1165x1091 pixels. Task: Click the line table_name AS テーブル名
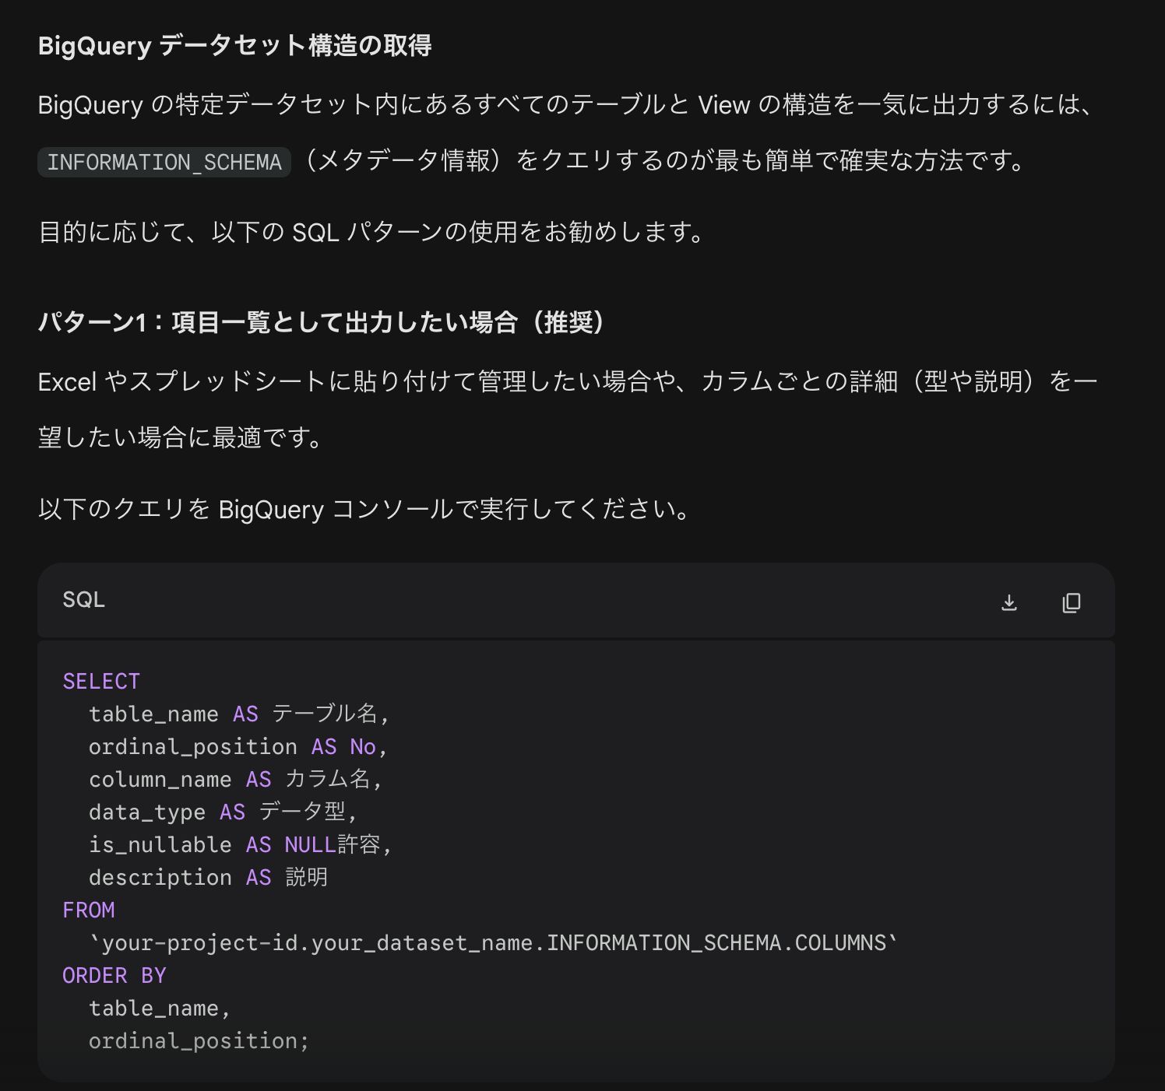tap(238, 714)
